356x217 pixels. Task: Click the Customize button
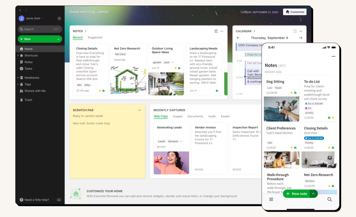(x=295, y=12)
